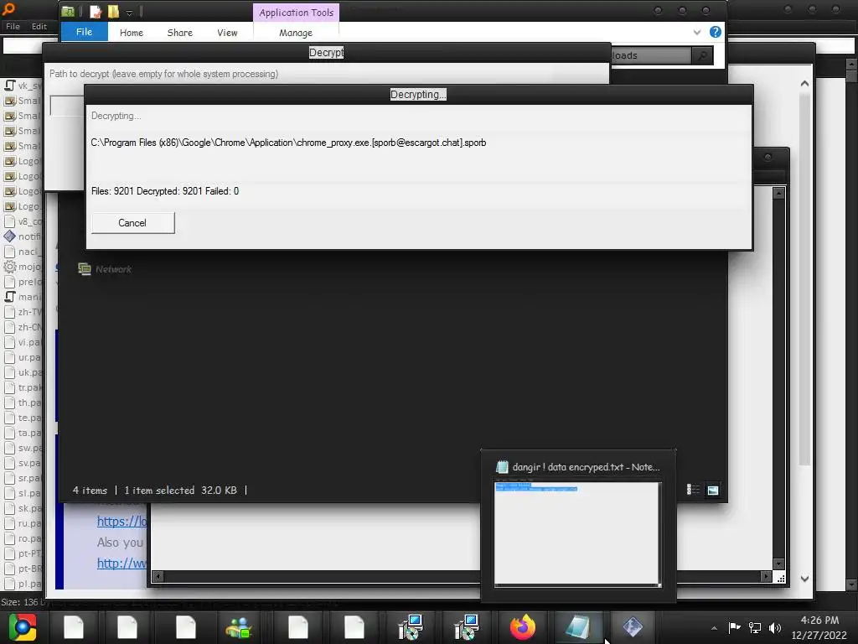Click '1 item selected 32.0 KB' status text
Image resolution: width=858 pixels, height=644 pixels.
[181, 490]
